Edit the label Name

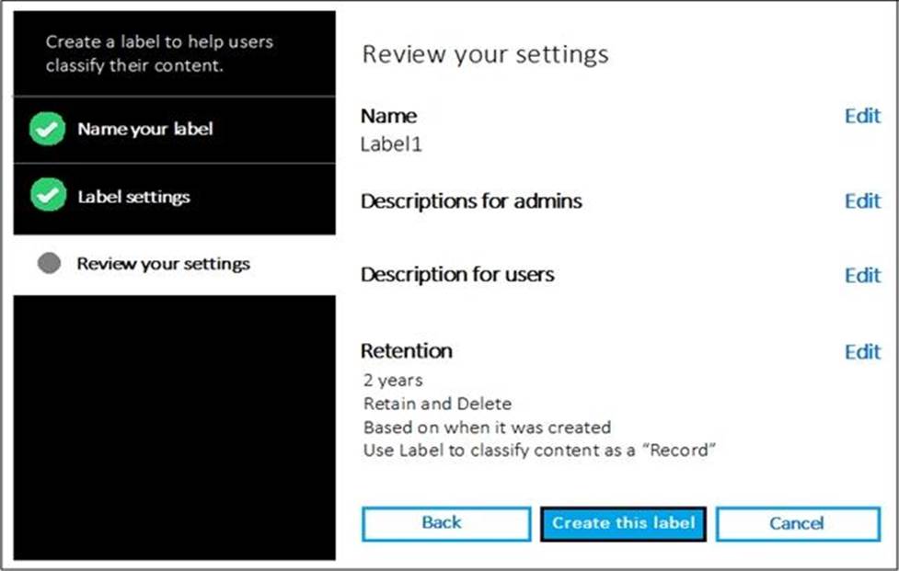(x=862, y=117)
